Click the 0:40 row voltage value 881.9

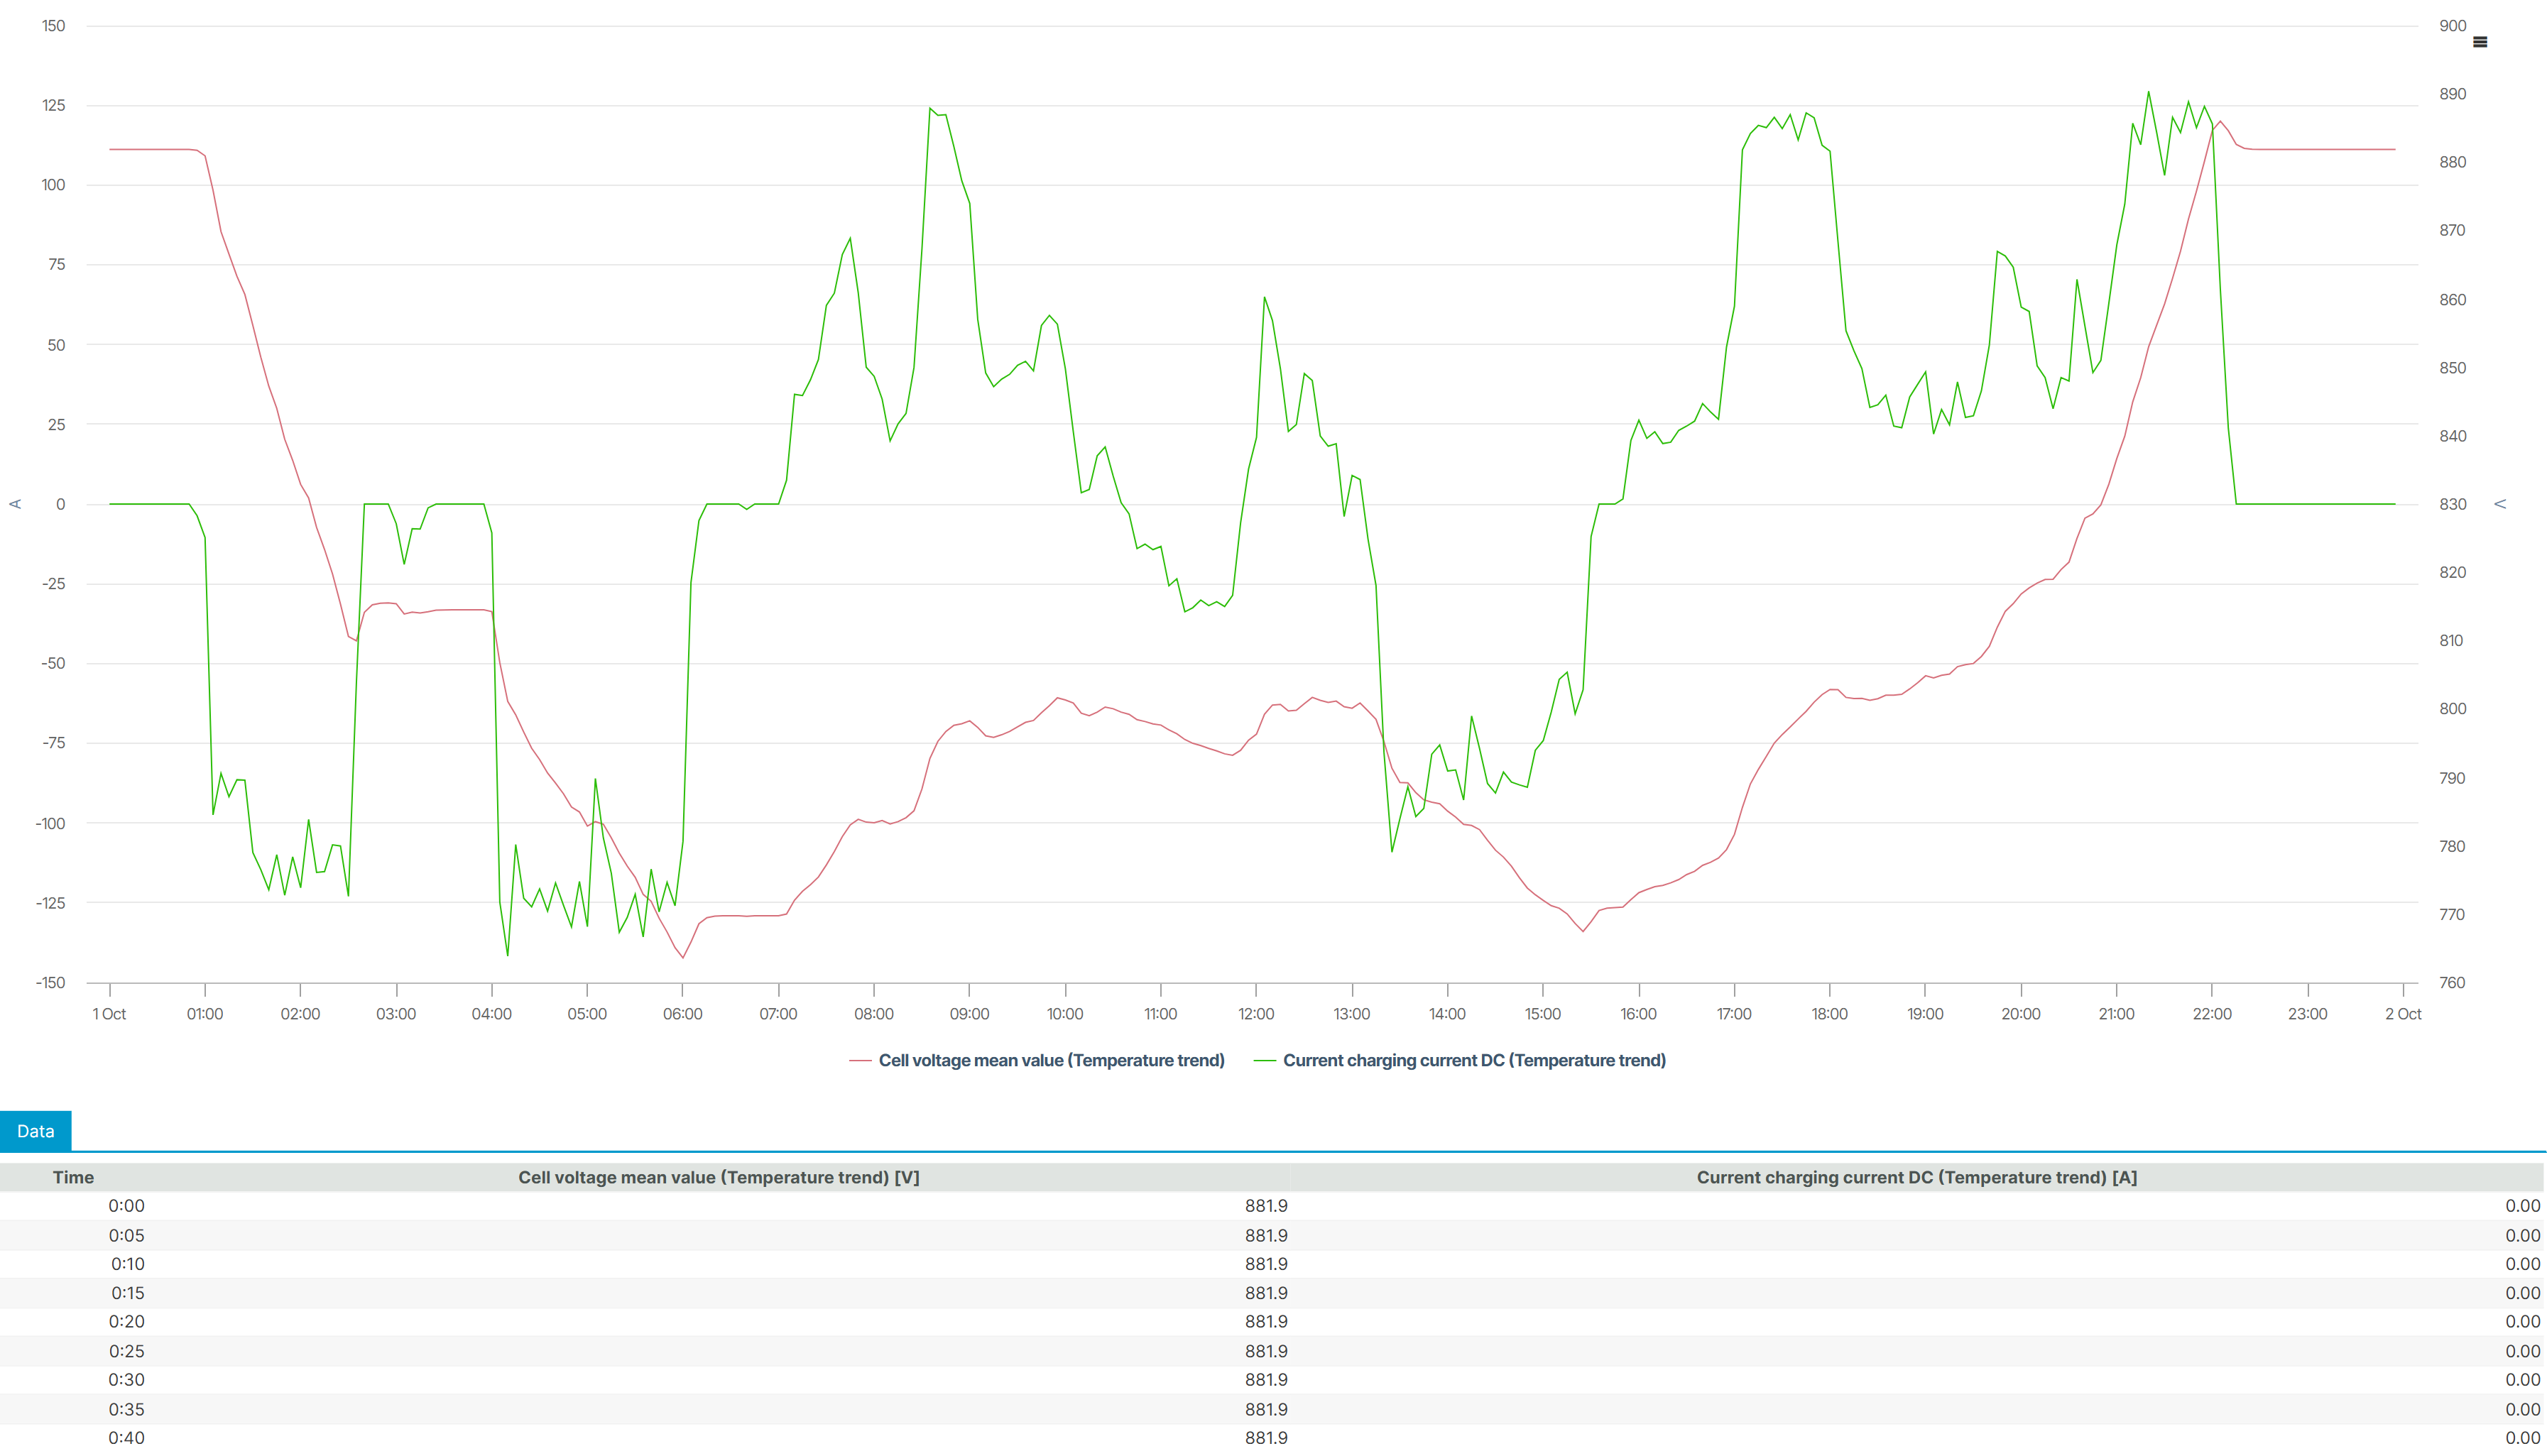(1265, 1438)
